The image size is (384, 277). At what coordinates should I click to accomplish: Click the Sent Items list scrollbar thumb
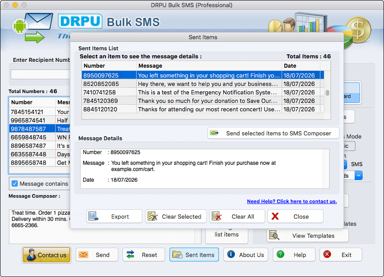click(x=327, y=93)
